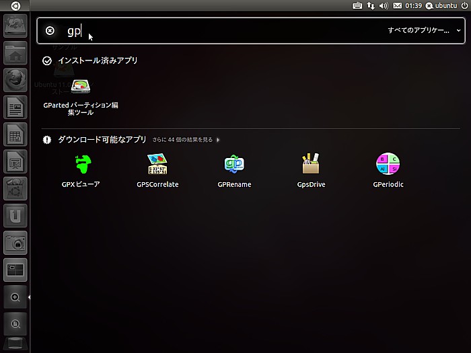Open LibreOffice Calc launcher icon
Image resolution: width=471 pixels, height=353 pixels.
click(15, 134)
